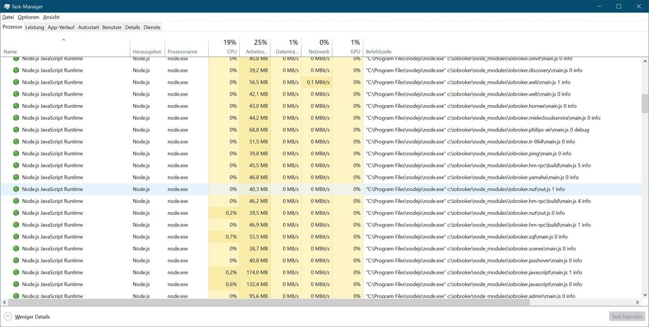Click the 0,6% CPU value in the javascript row
Screen dimensions: 649x327
231,284
